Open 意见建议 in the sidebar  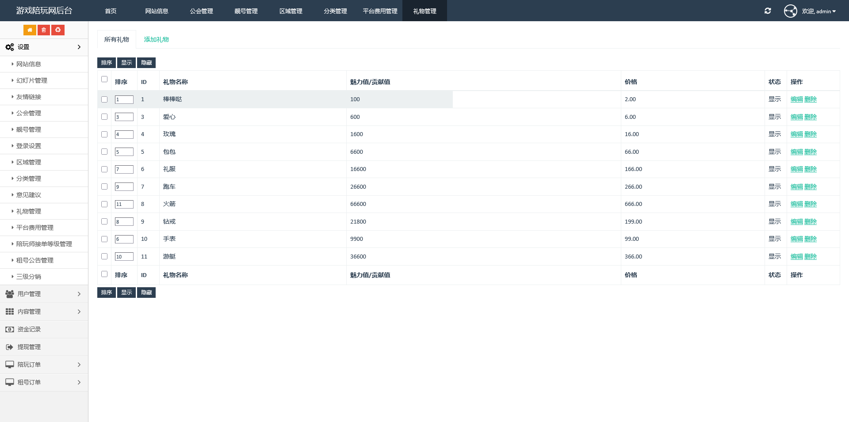pyautogui.click(x=29, y=195)
